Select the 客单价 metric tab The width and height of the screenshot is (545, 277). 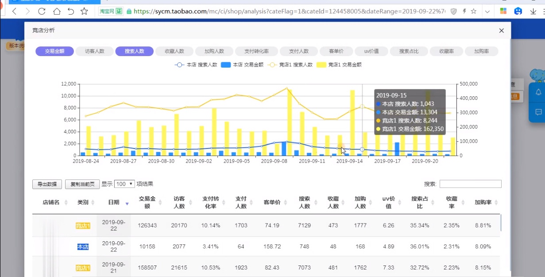[336, 51]
